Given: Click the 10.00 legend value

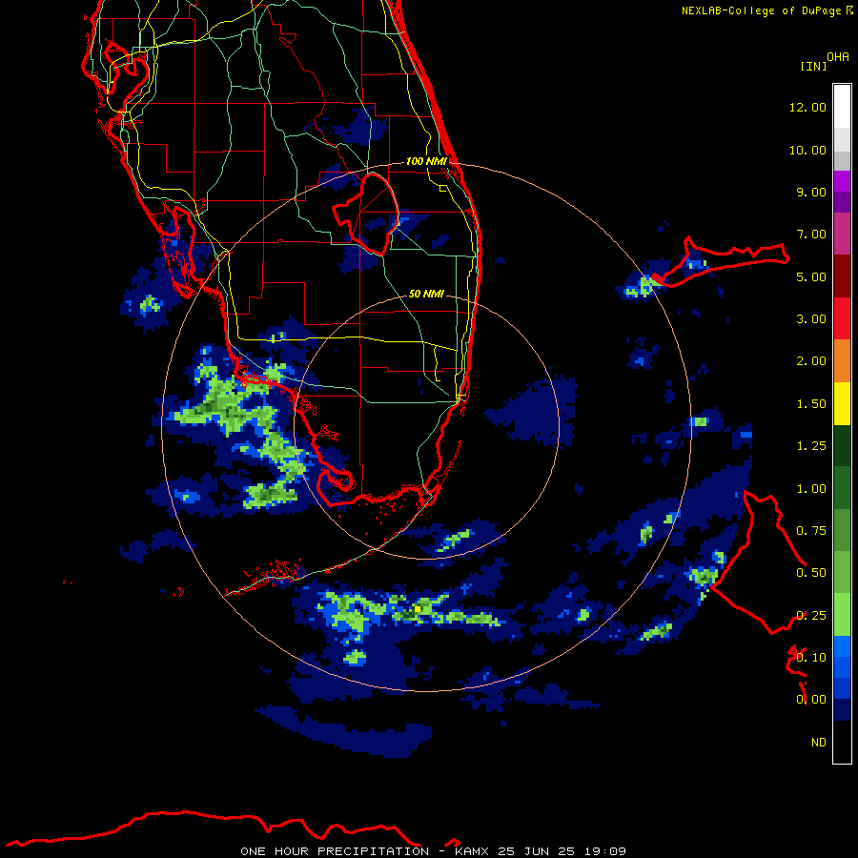Looking at the screenshot, I should point(807,150).
